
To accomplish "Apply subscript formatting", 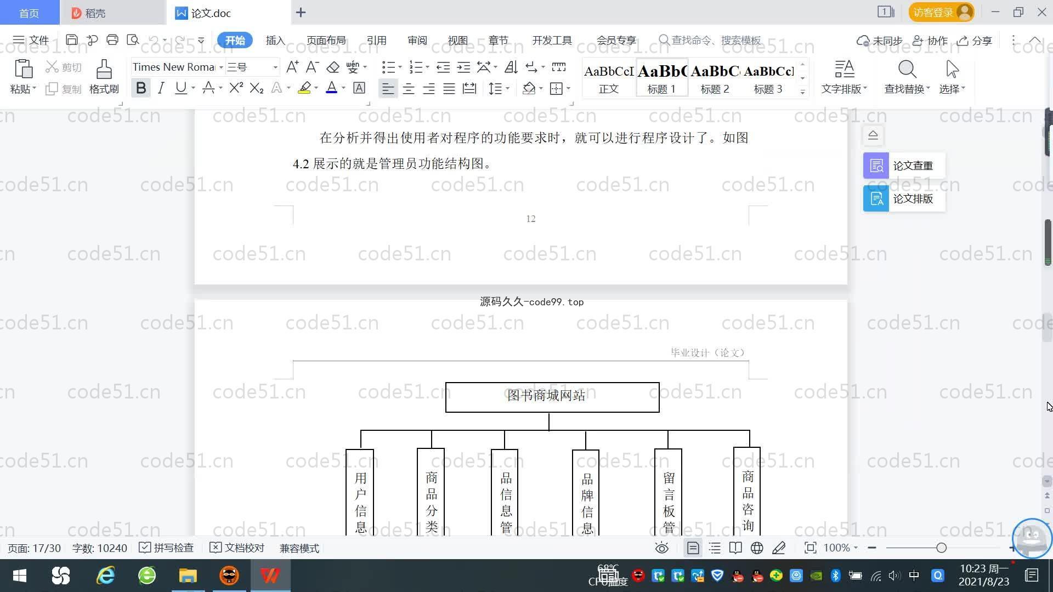I will pyautogui.click(x=257, y=88).
